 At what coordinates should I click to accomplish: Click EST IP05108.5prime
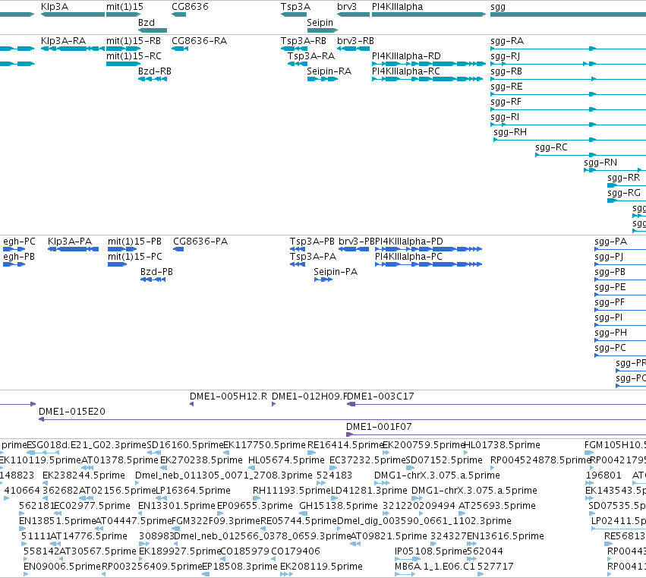coord(430,551)
